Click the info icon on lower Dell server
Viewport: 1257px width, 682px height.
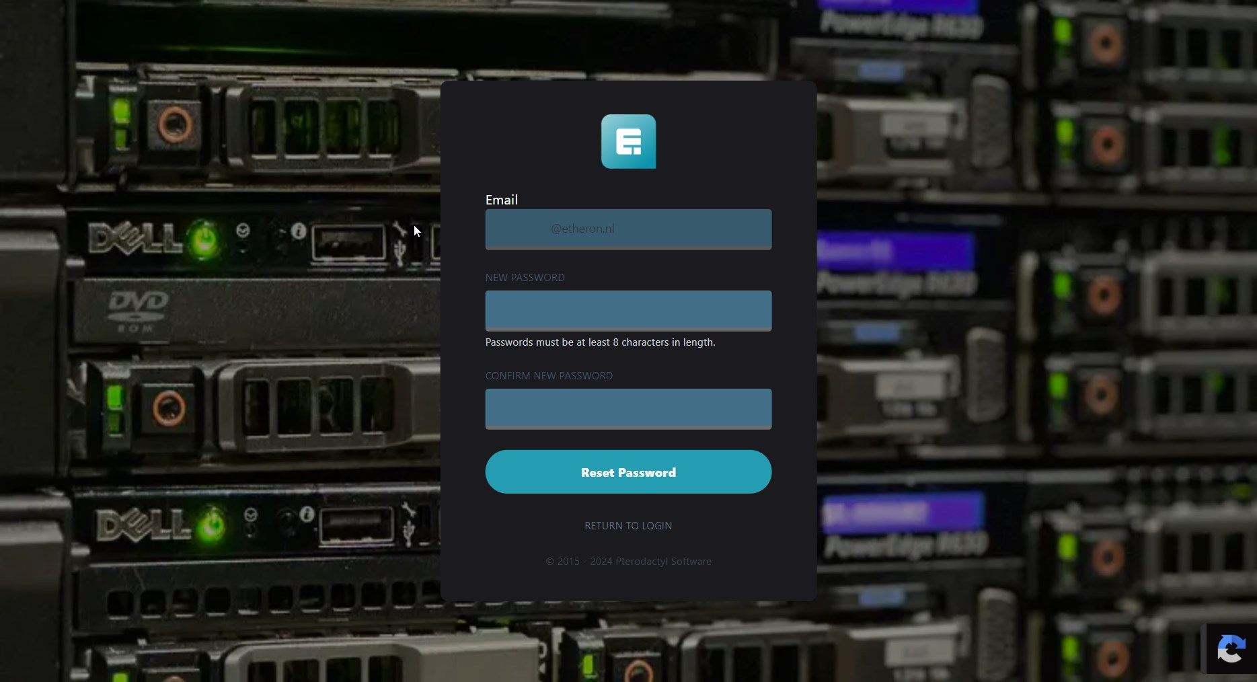(x=307, y=515)
